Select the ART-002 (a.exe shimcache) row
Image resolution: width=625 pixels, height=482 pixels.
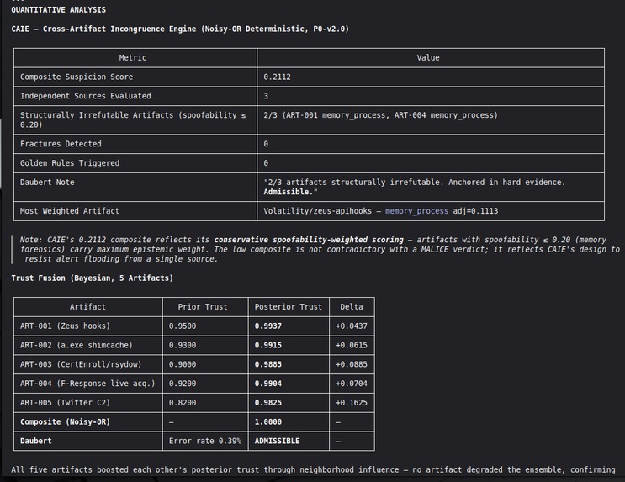[x=194, y=345]
